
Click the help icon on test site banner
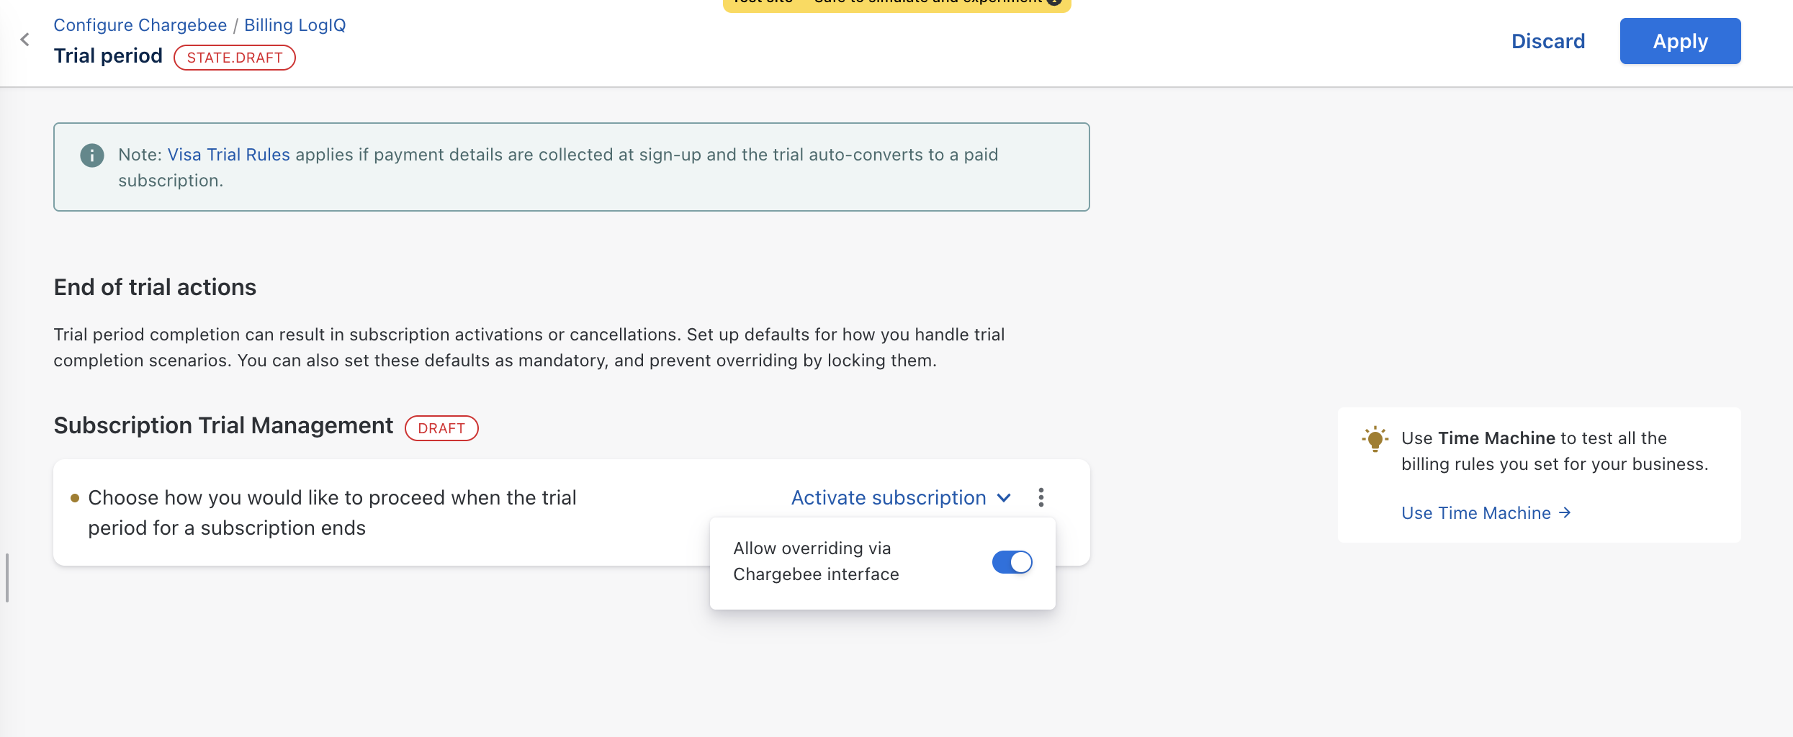click(x=1054, y=2)
